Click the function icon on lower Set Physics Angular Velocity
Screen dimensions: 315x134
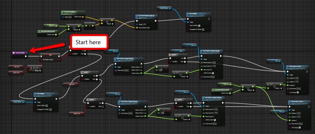point(203,98)
